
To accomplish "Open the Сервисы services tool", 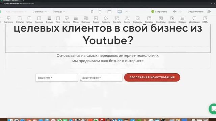I will click(x=106, y=19).
